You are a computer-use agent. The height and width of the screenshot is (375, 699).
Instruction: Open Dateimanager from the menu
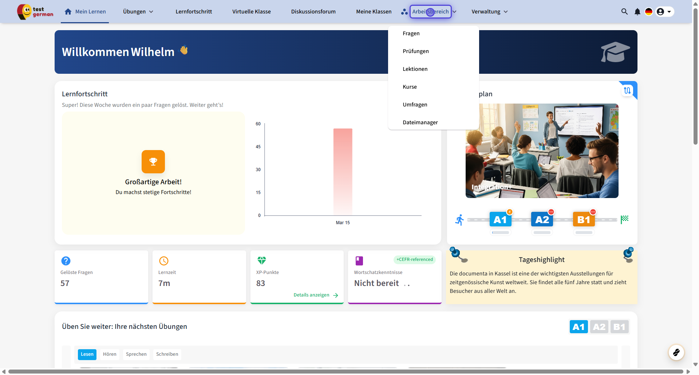click(420, 122)
